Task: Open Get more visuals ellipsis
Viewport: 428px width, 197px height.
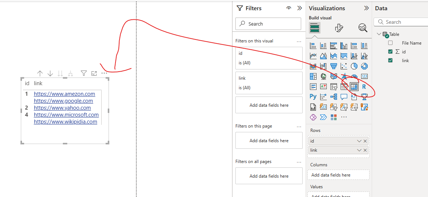Action: (x=344, y=117)
